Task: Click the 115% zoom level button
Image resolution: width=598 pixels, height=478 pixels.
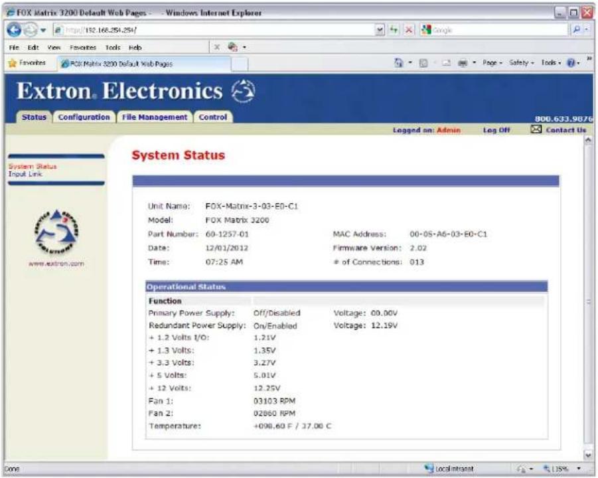Action: coord(556,469)
